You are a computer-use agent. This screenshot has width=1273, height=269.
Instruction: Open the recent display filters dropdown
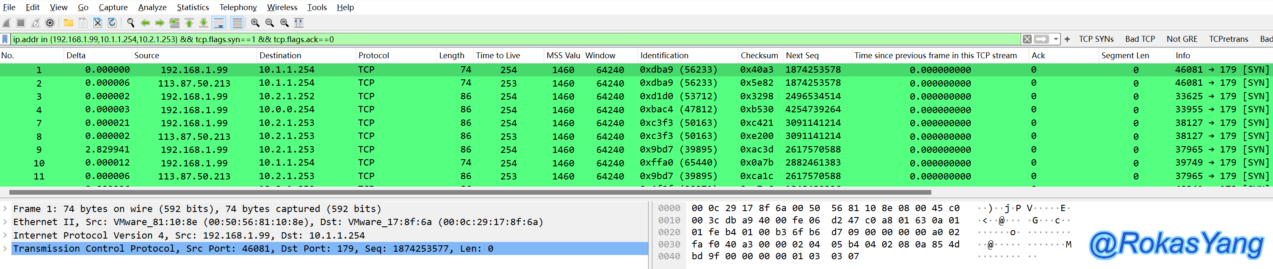1056,39
